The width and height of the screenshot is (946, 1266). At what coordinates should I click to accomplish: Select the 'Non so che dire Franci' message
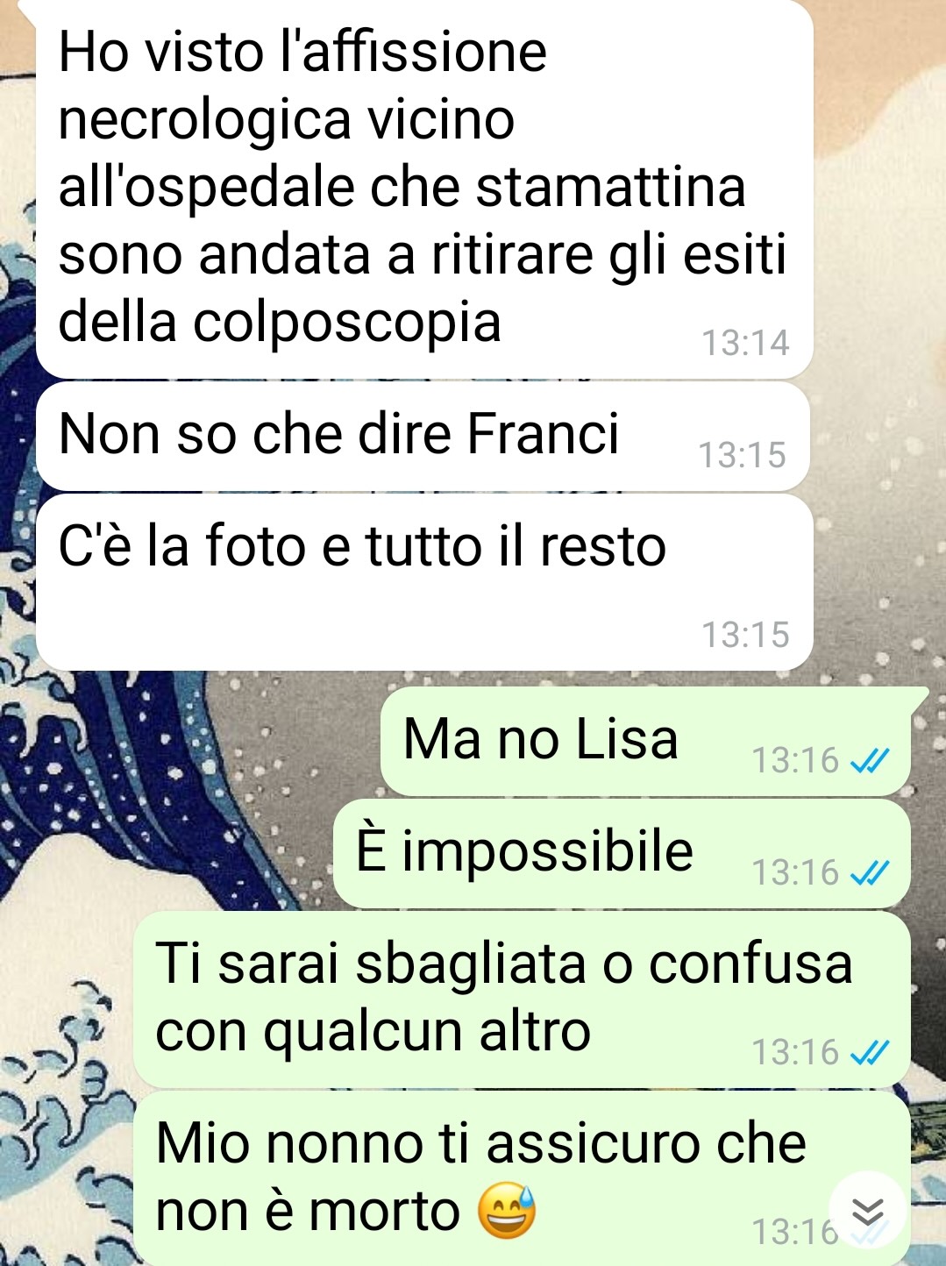423,436
